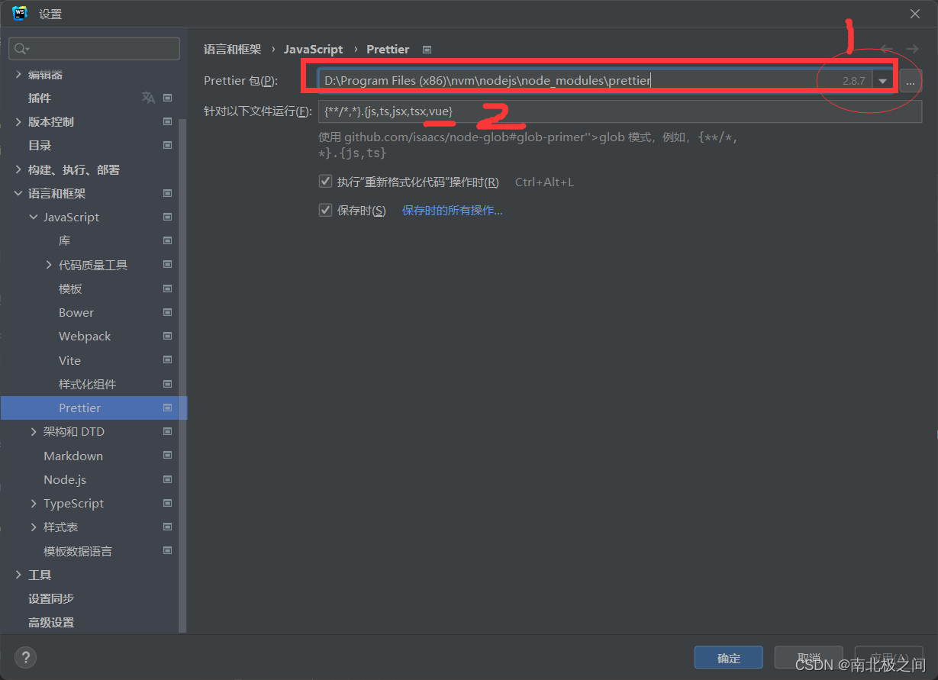This screenshot has height=680, width=938.
Task: Select 插件 in the settings tree
Action: [x=40, y=98]
